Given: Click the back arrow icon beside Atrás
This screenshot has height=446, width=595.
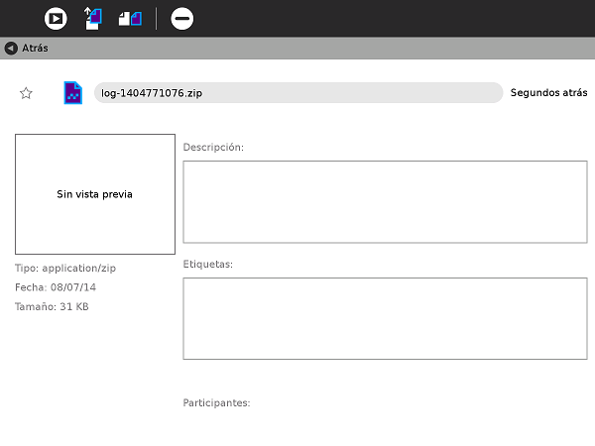Looking at the screenshot, I should [x=11, y=48].
